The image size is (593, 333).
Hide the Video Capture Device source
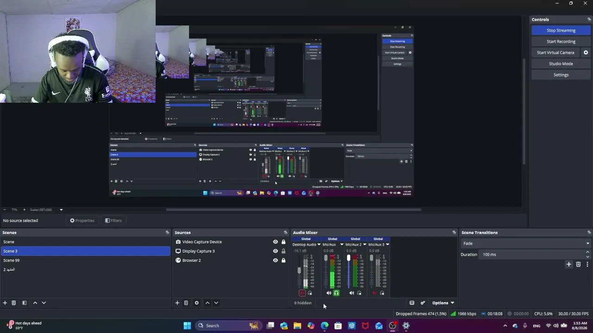click(275, 242)
